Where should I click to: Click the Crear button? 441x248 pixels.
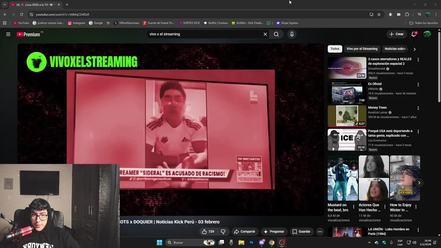pyautogui.click(x=396, y=34)
